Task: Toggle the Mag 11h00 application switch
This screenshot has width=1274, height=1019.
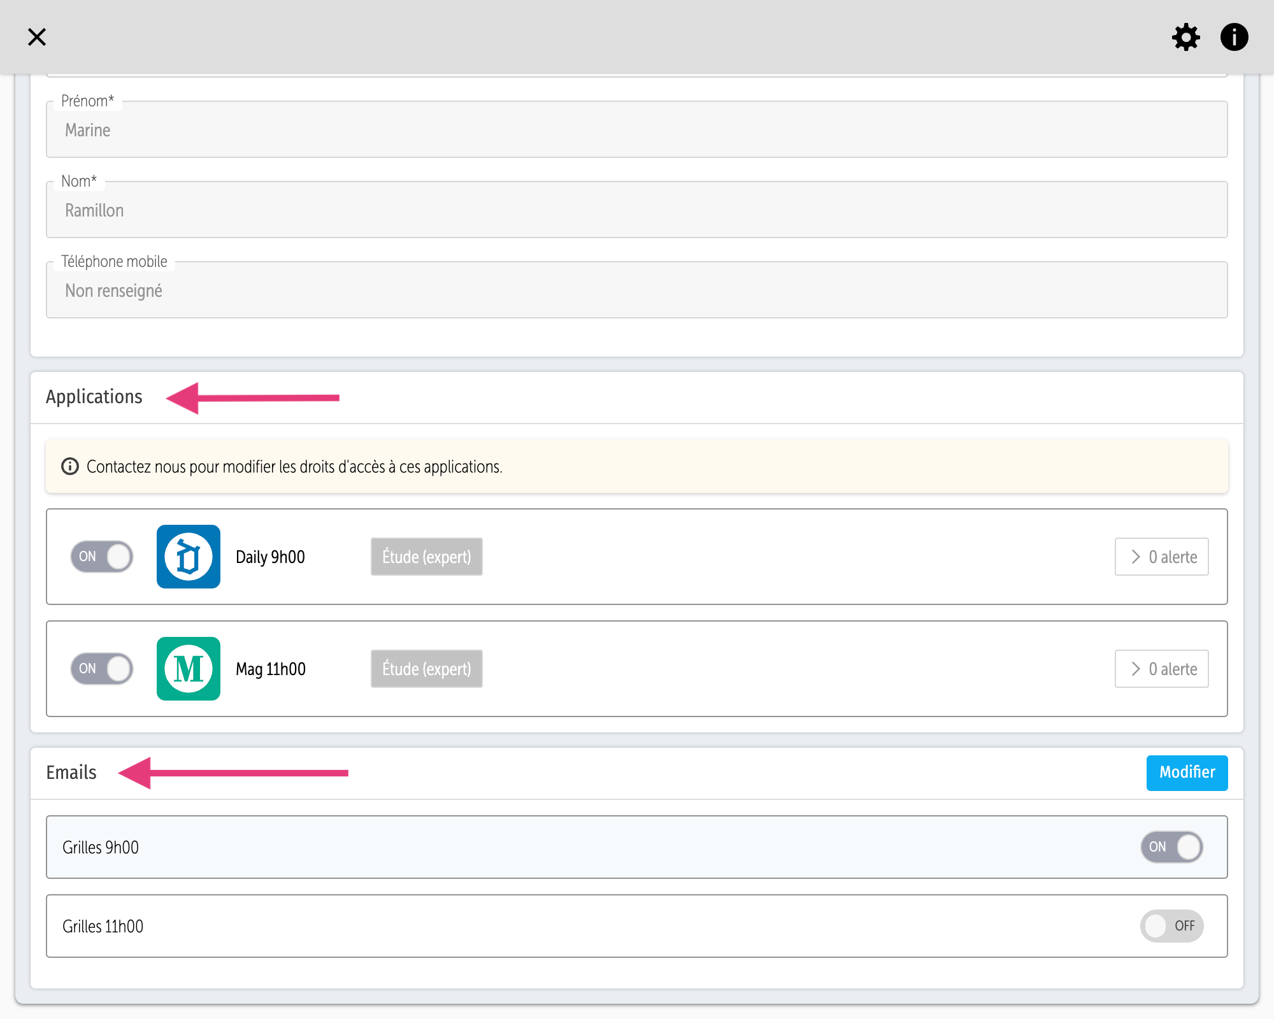Action: (x=102, y=669)
